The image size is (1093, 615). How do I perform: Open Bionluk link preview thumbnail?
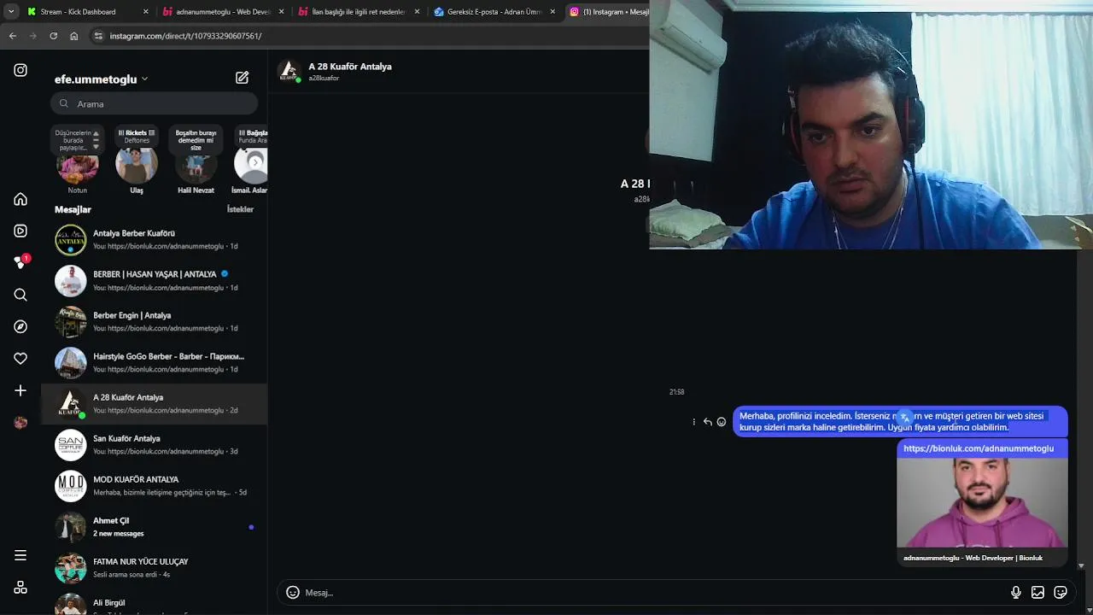click(x=982, y=501)
